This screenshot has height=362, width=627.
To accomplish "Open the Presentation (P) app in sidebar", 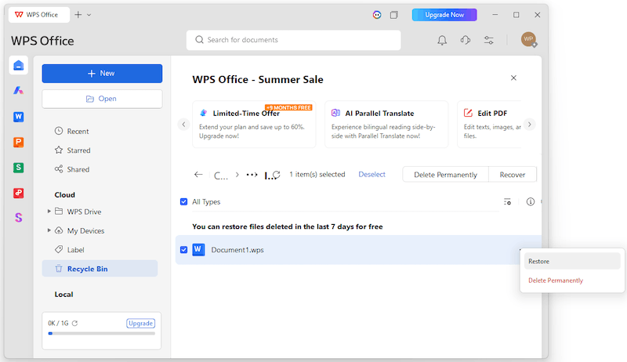I will click(18, 143).
